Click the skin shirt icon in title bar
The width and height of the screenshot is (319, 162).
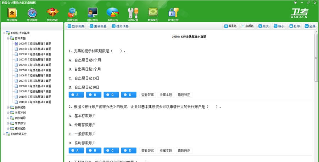pos(295,2)
